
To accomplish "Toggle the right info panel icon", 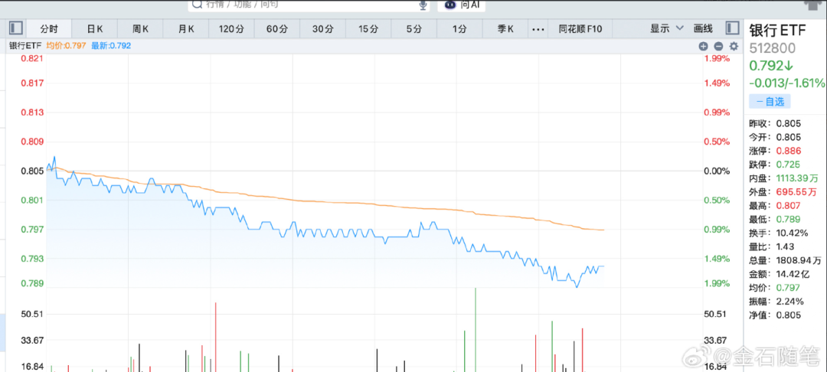I will coord(732,28).
